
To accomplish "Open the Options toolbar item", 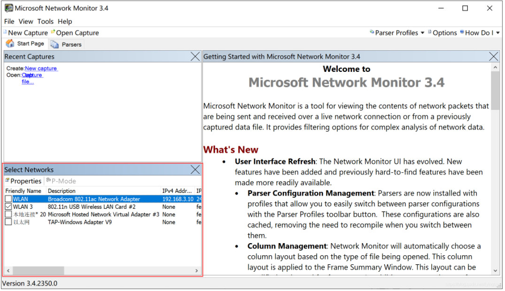I will [443, 33].
